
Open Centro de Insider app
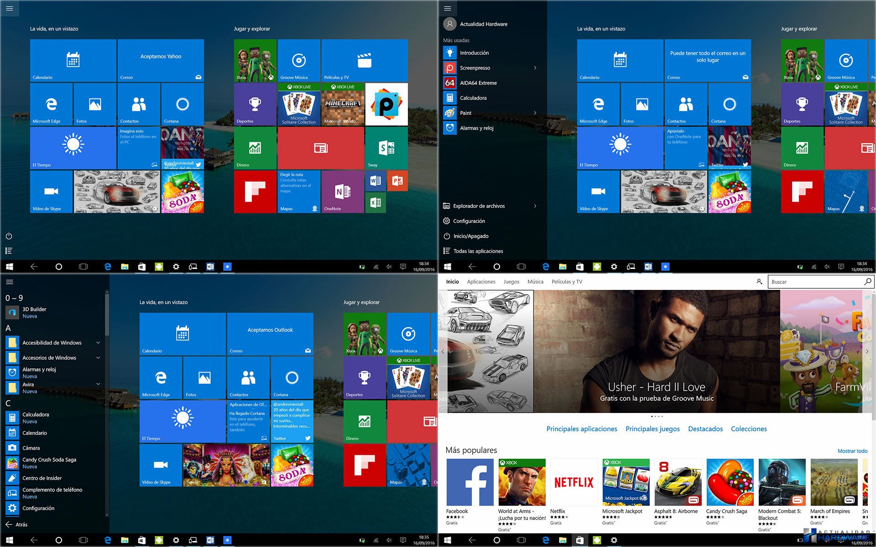[42, 478]
